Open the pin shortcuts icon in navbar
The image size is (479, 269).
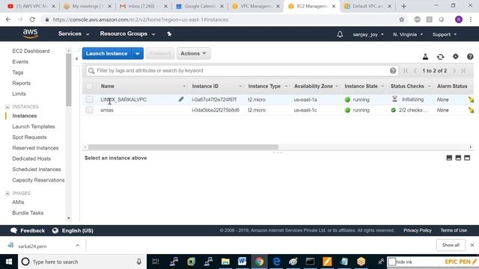coord(169,34)
